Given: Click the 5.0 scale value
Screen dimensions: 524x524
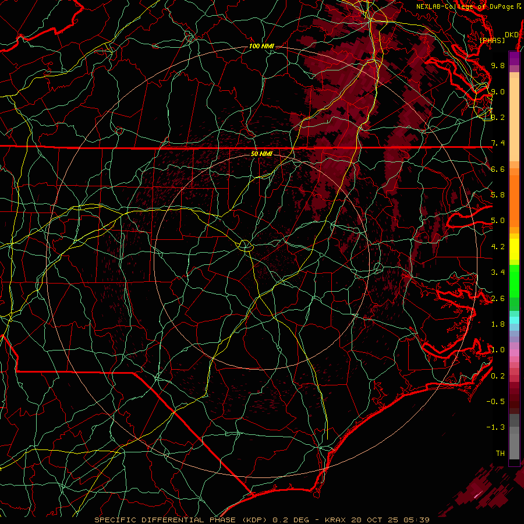Looking at the screenshot, I should point(498,221).
